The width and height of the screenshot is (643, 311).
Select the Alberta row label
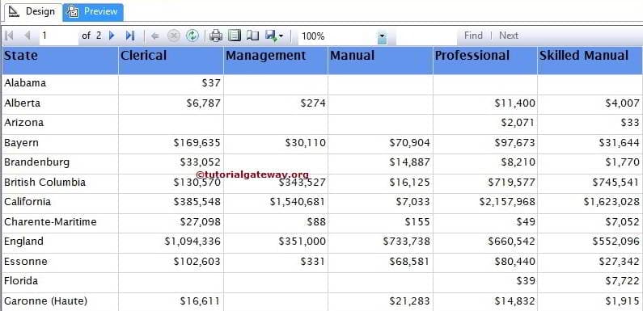coord(22,103)
